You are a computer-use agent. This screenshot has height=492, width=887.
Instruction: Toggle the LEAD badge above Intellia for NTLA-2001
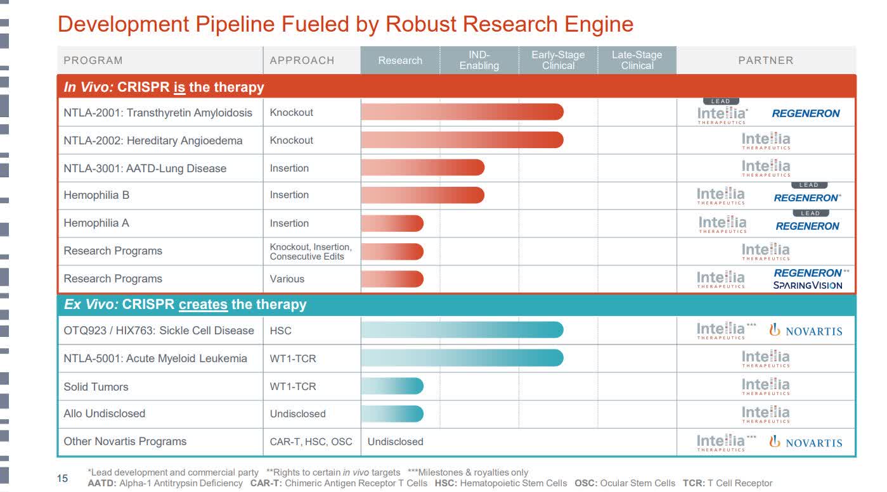tap(722, 101)
